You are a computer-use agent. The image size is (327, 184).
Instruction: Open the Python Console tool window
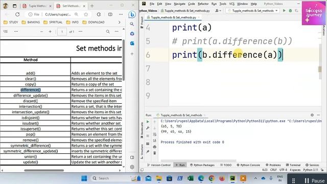(x=248, y=165)
